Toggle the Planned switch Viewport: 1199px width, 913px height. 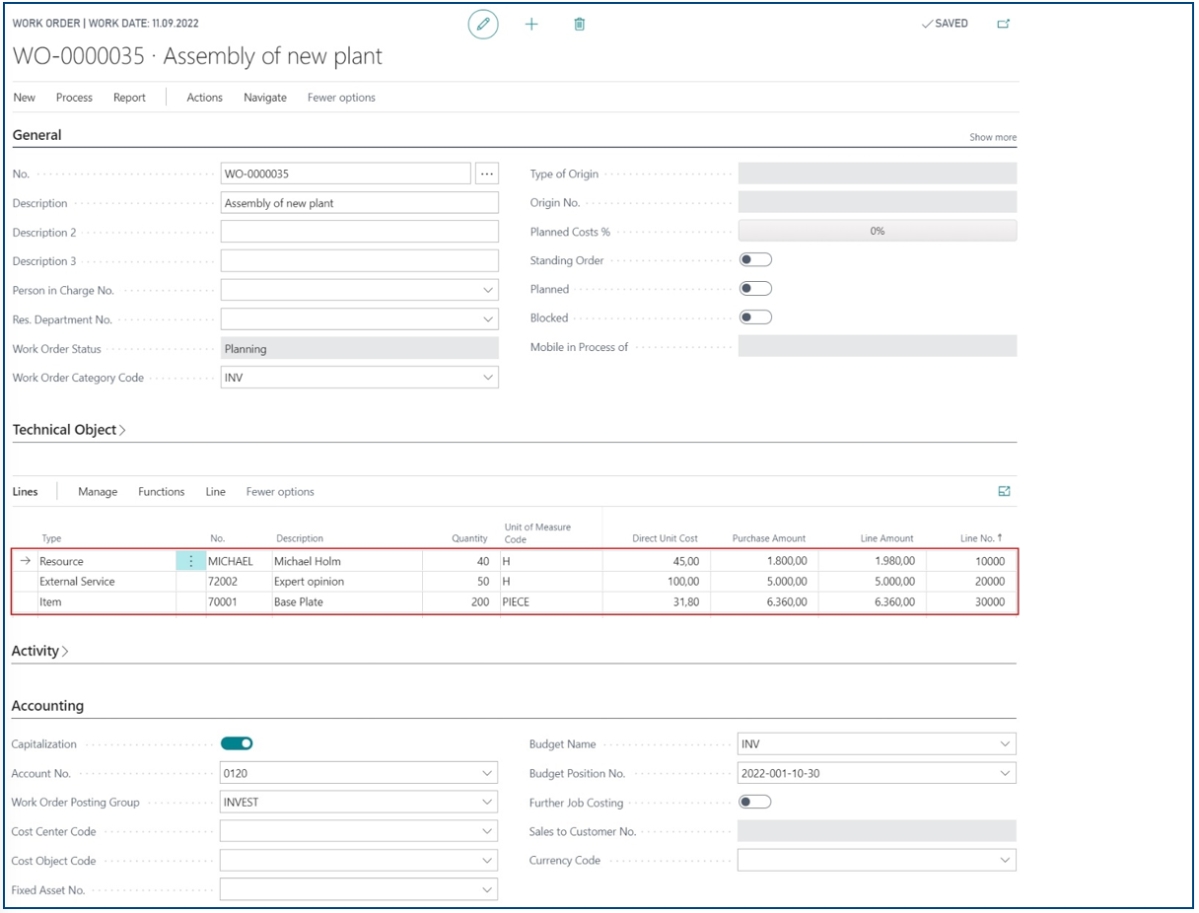point(755,289)
